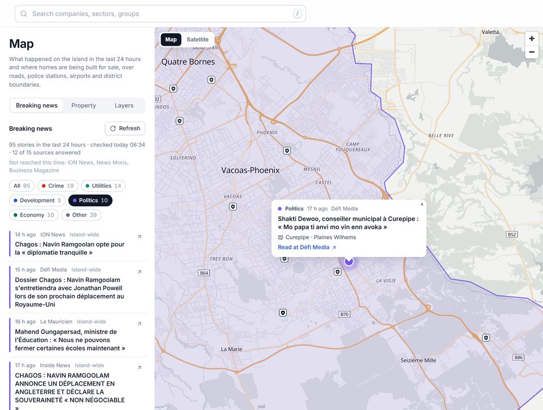Focus the search companies, sectors, groups field
Screen dimensions: 543x410
pos(160,14)
